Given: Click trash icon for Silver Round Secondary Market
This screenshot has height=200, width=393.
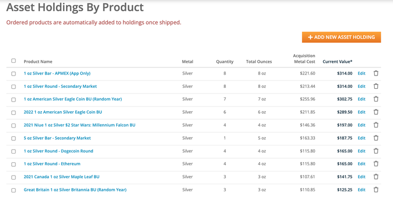Looking at the screenshot, I should coord(376,86).
